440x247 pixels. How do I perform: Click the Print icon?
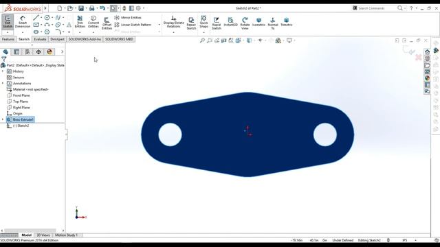tap(91, 8)
